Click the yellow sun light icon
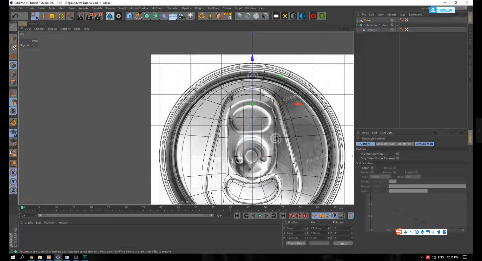The image size is (482, 261). click(285, 16)
